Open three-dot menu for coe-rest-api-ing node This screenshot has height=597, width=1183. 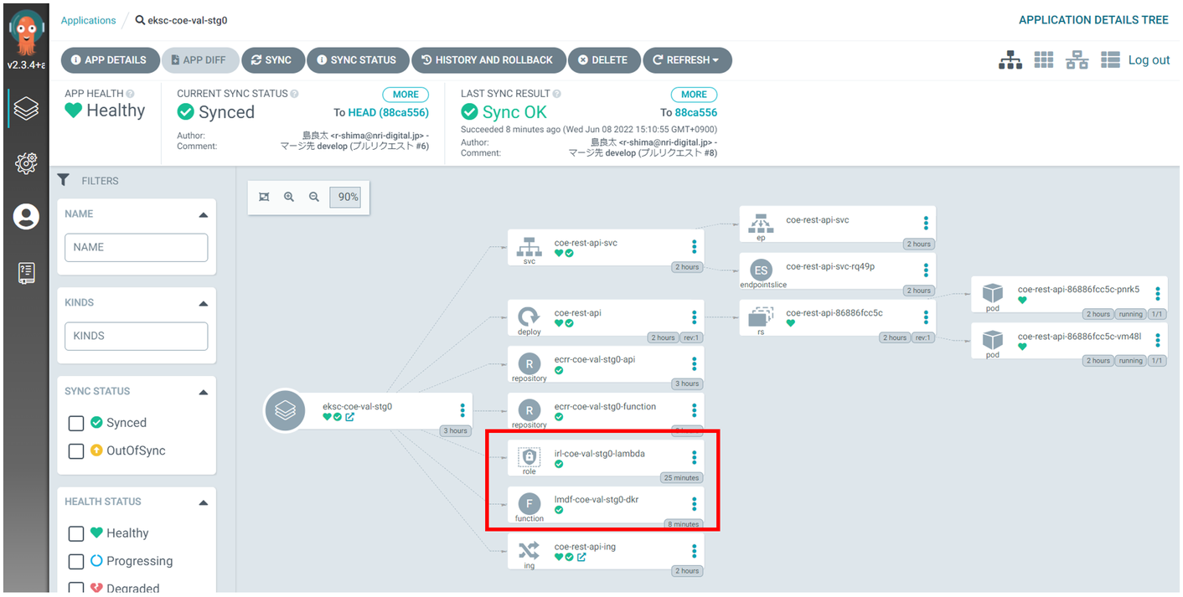(694, 551)
